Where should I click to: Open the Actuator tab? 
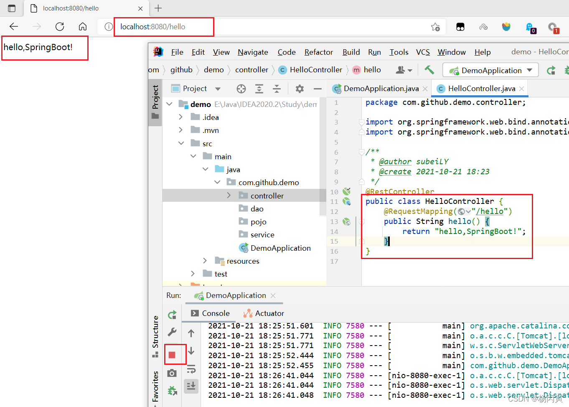pyautogui.click(x=264, y=313)
